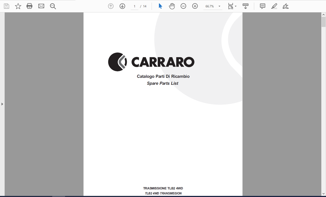Click the page number field showing 1

[x=134, y=6]
